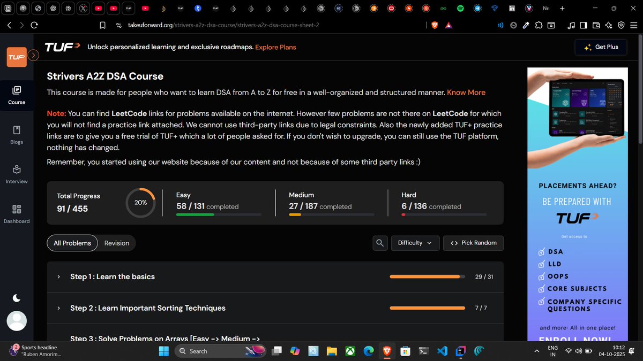The image size is (643, 361).
Task: Open the Sports headline taskbar widget
Action: pyautogui.click(x=34, y=351)
